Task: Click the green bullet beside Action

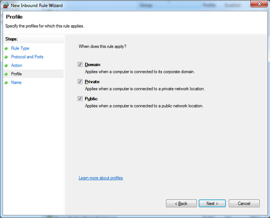Action: pyautogui.click(x=6, y=65)
